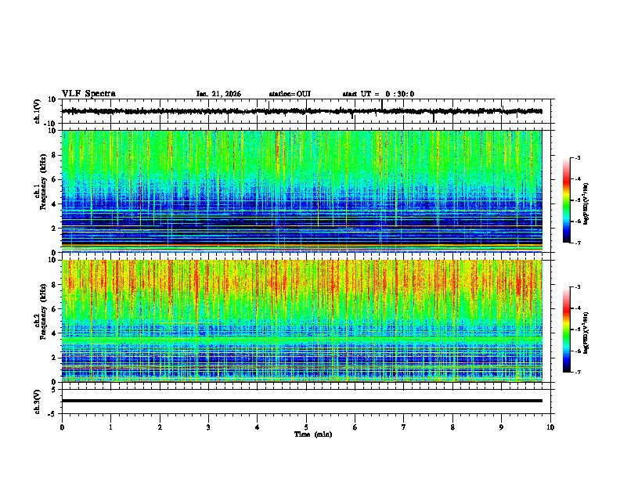Viewport: 620px width, 479px height.
Task: Click the "4" kHz tick on ch.1 spectrogram
Action: pyautogui.click(x=54, y=204)
